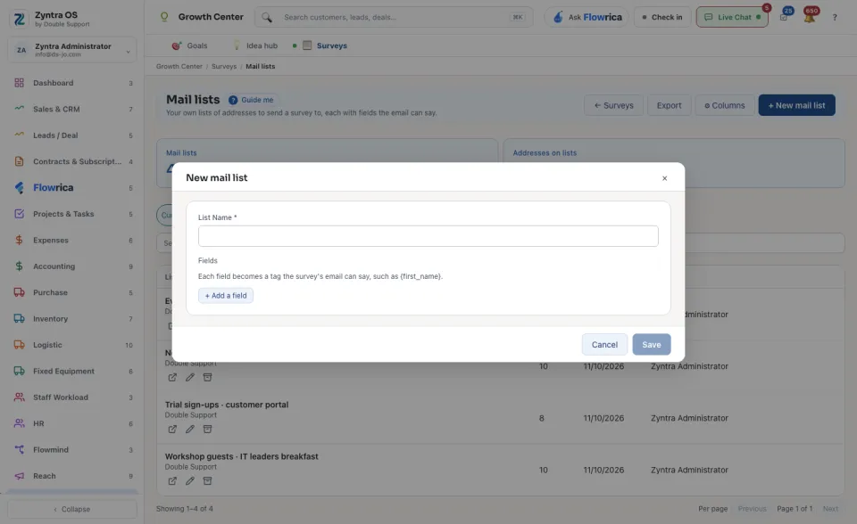
Task: Open the Inventory sidebar icon
Action: (x=19, y=319)
